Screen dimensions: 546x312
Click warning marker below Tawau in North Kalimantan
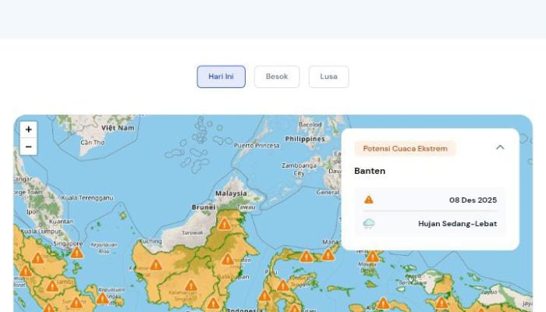coord(225,224)
